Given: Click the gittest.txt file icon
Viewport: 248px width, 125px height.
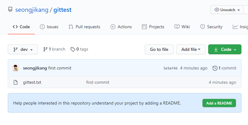Looking at the screenshot, I should click(x=16, y=83).
